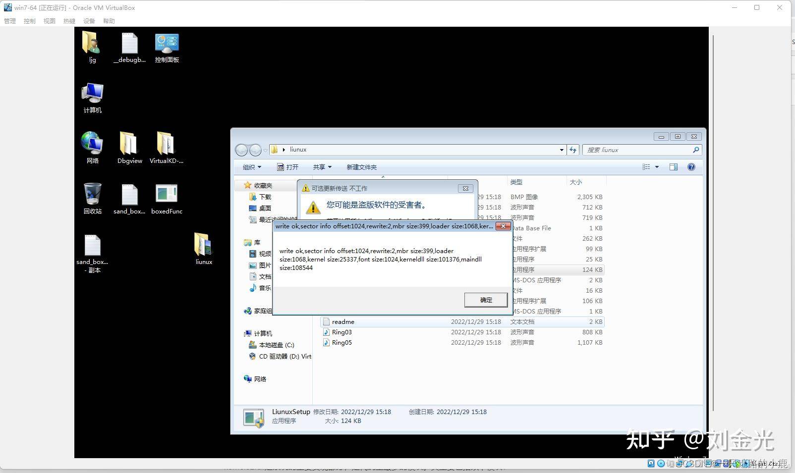Open the 热键 VirtualBox menu
The width and height of the screenshot is (795, 473).
click(x=69, y=21)
